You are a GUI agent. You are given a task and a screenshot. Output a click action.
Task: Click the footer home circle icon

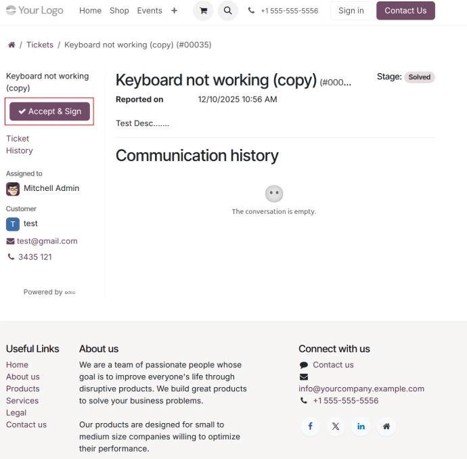pos(386,426)
